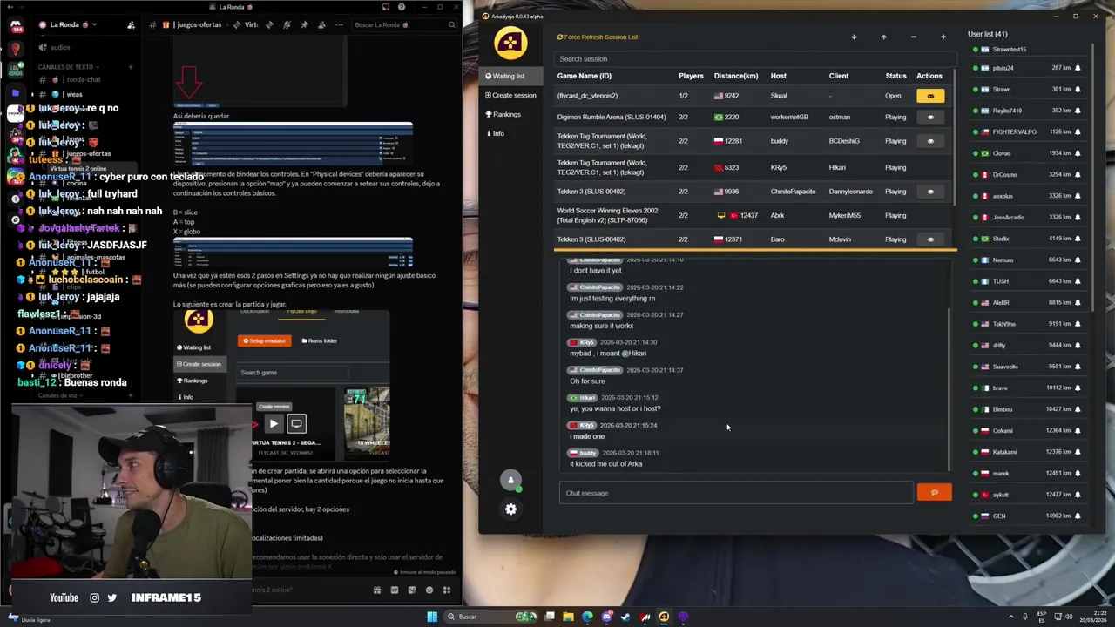Focus the Chat message input

(x=736, y=493)
